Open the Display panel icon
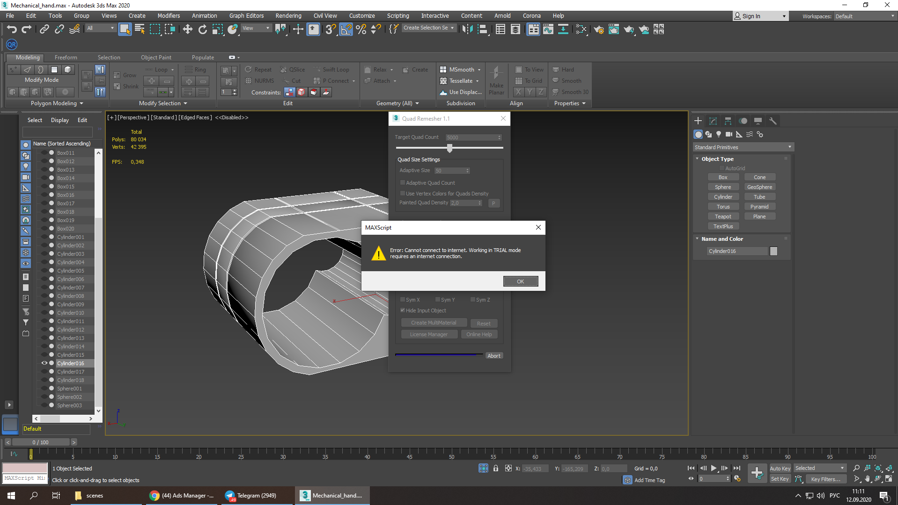Image resolution: width=898 pixels, height=505 pixels. [x=758, y=121]
